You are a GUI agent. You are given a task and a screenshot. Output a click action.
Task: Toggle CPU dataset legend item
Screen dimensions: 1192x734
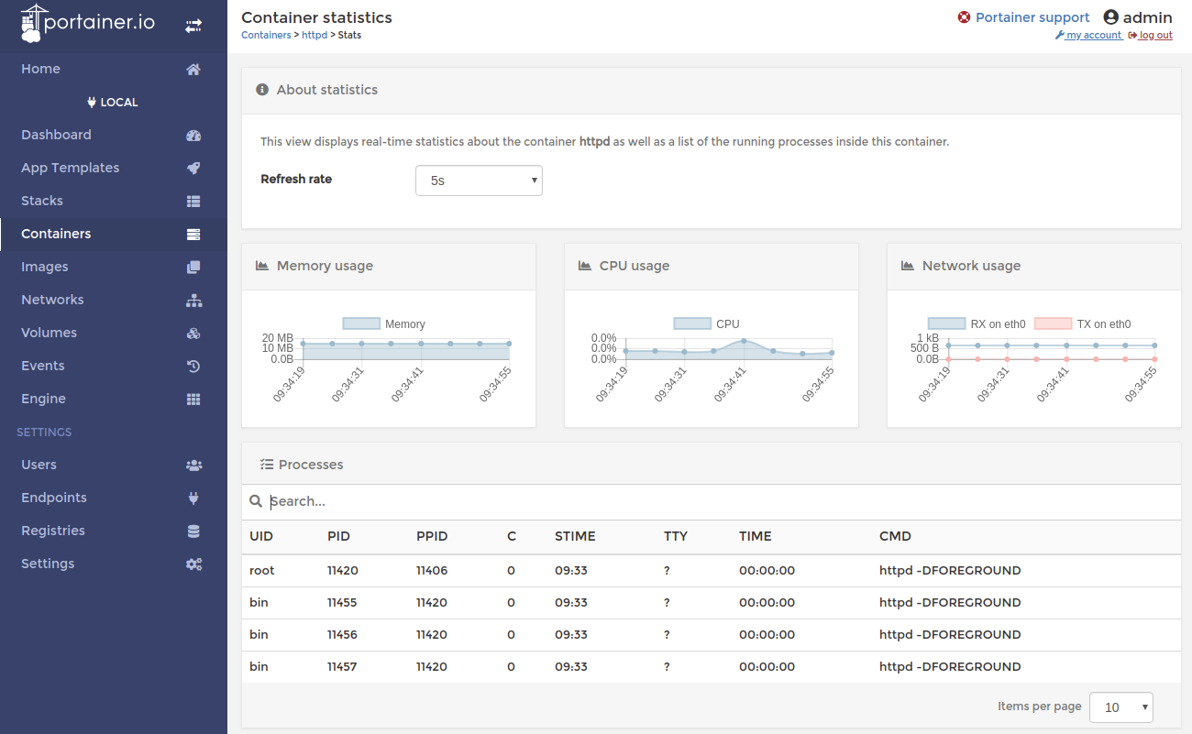pos(706,323)
